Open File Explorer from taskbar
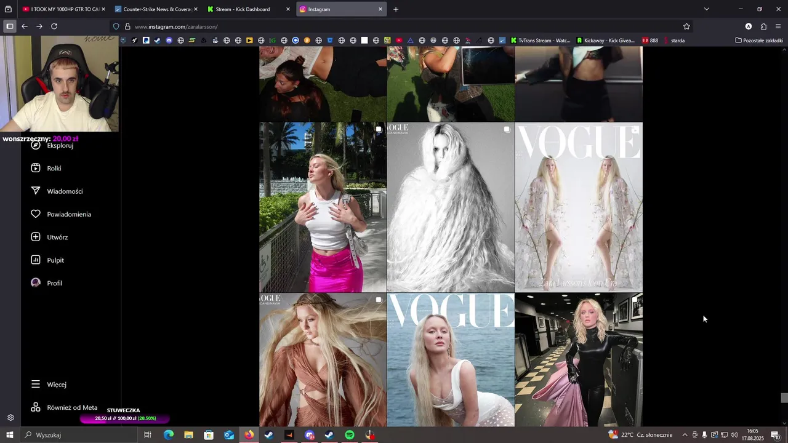This screenshot has height=443, width=788. (188, 435)
